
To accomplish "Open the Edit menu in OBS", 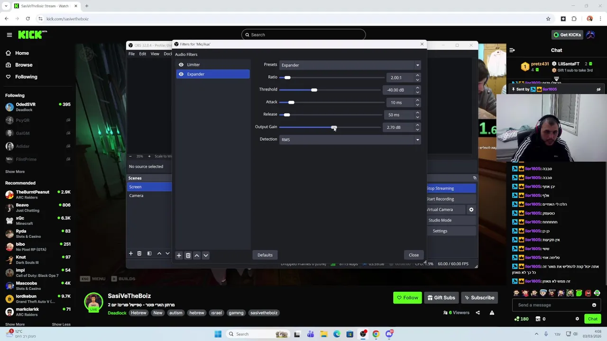I will [143, 54].
